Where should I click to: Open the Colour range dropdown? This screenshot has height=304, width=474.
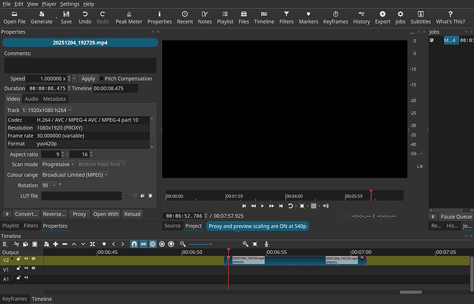point(75,175)
